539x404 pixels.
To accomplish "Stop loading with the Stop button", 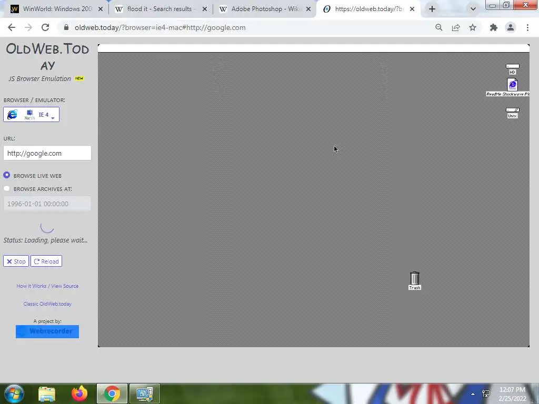I will click(x=16, y=261).
